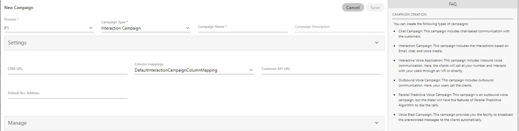Open the Process dropdown showing P1
The image size is (519, 131).
point(49,28)
